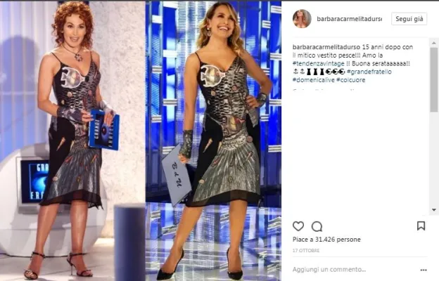Like the post with the heart icon

[298, 226]
